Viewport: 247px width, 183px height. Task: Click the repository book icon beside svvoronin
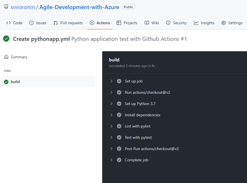click(x=6, y=7)
